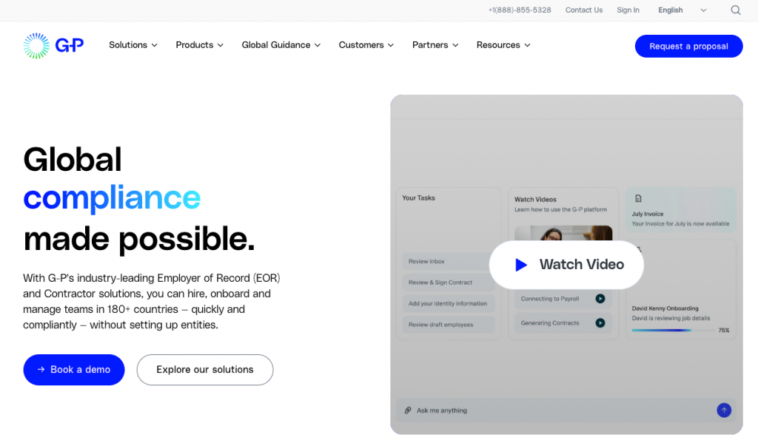This screenshot has width=758, height=446.
Task: Click the 75% progress value
Action: [x=724, y=331]
